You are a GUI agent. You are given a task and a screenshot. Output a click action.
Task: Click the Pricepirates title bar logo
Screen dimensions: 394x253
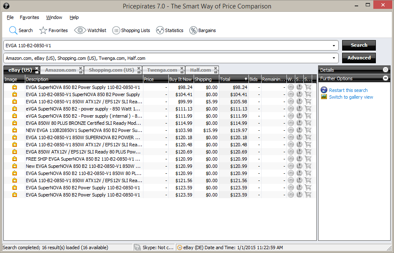[6, 6]
